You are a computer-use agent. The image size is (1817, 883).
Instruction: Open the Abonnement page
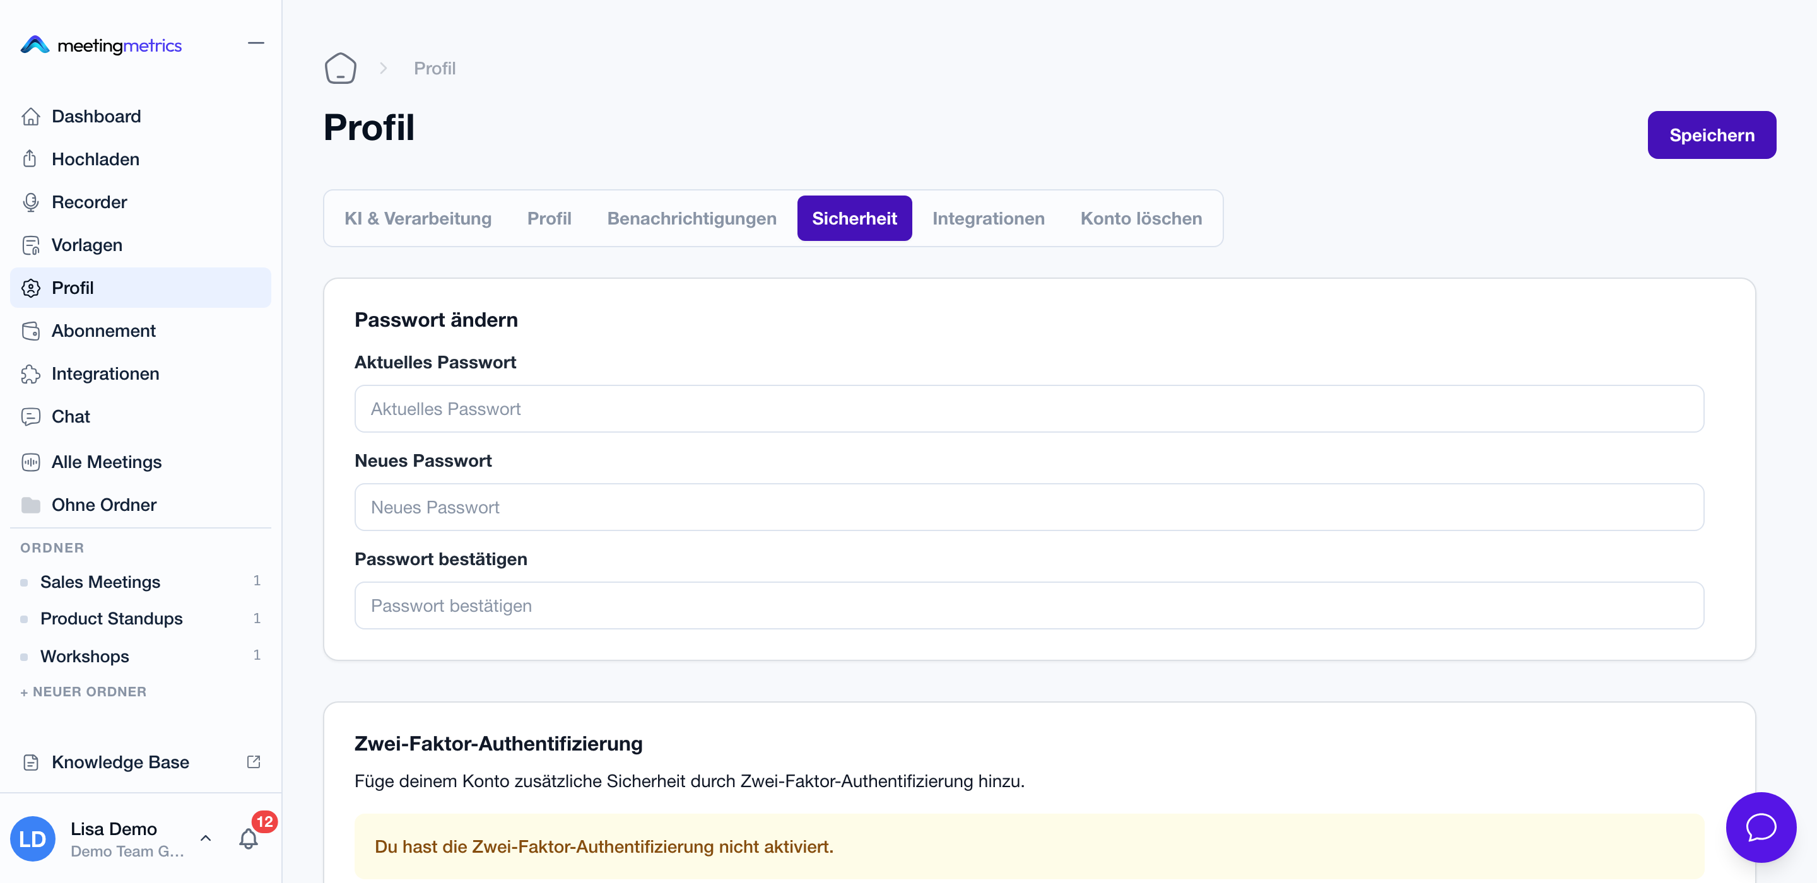coord(140,330)
